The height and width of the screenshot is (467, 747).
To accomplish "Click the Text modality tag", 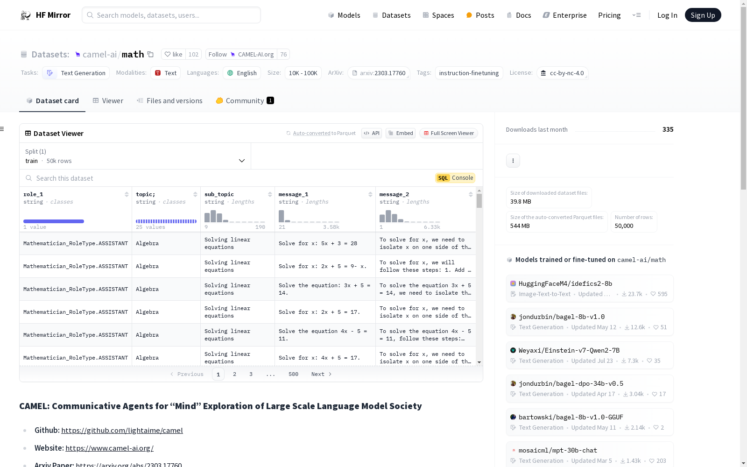I will pyautogui.click(x=165, y=73).
